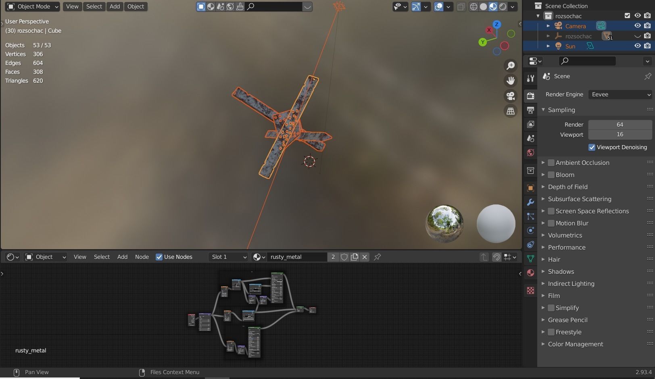Screen dimensions: 655x379
Task: Expand Camera item in outliner
Action: click(548, 26)
